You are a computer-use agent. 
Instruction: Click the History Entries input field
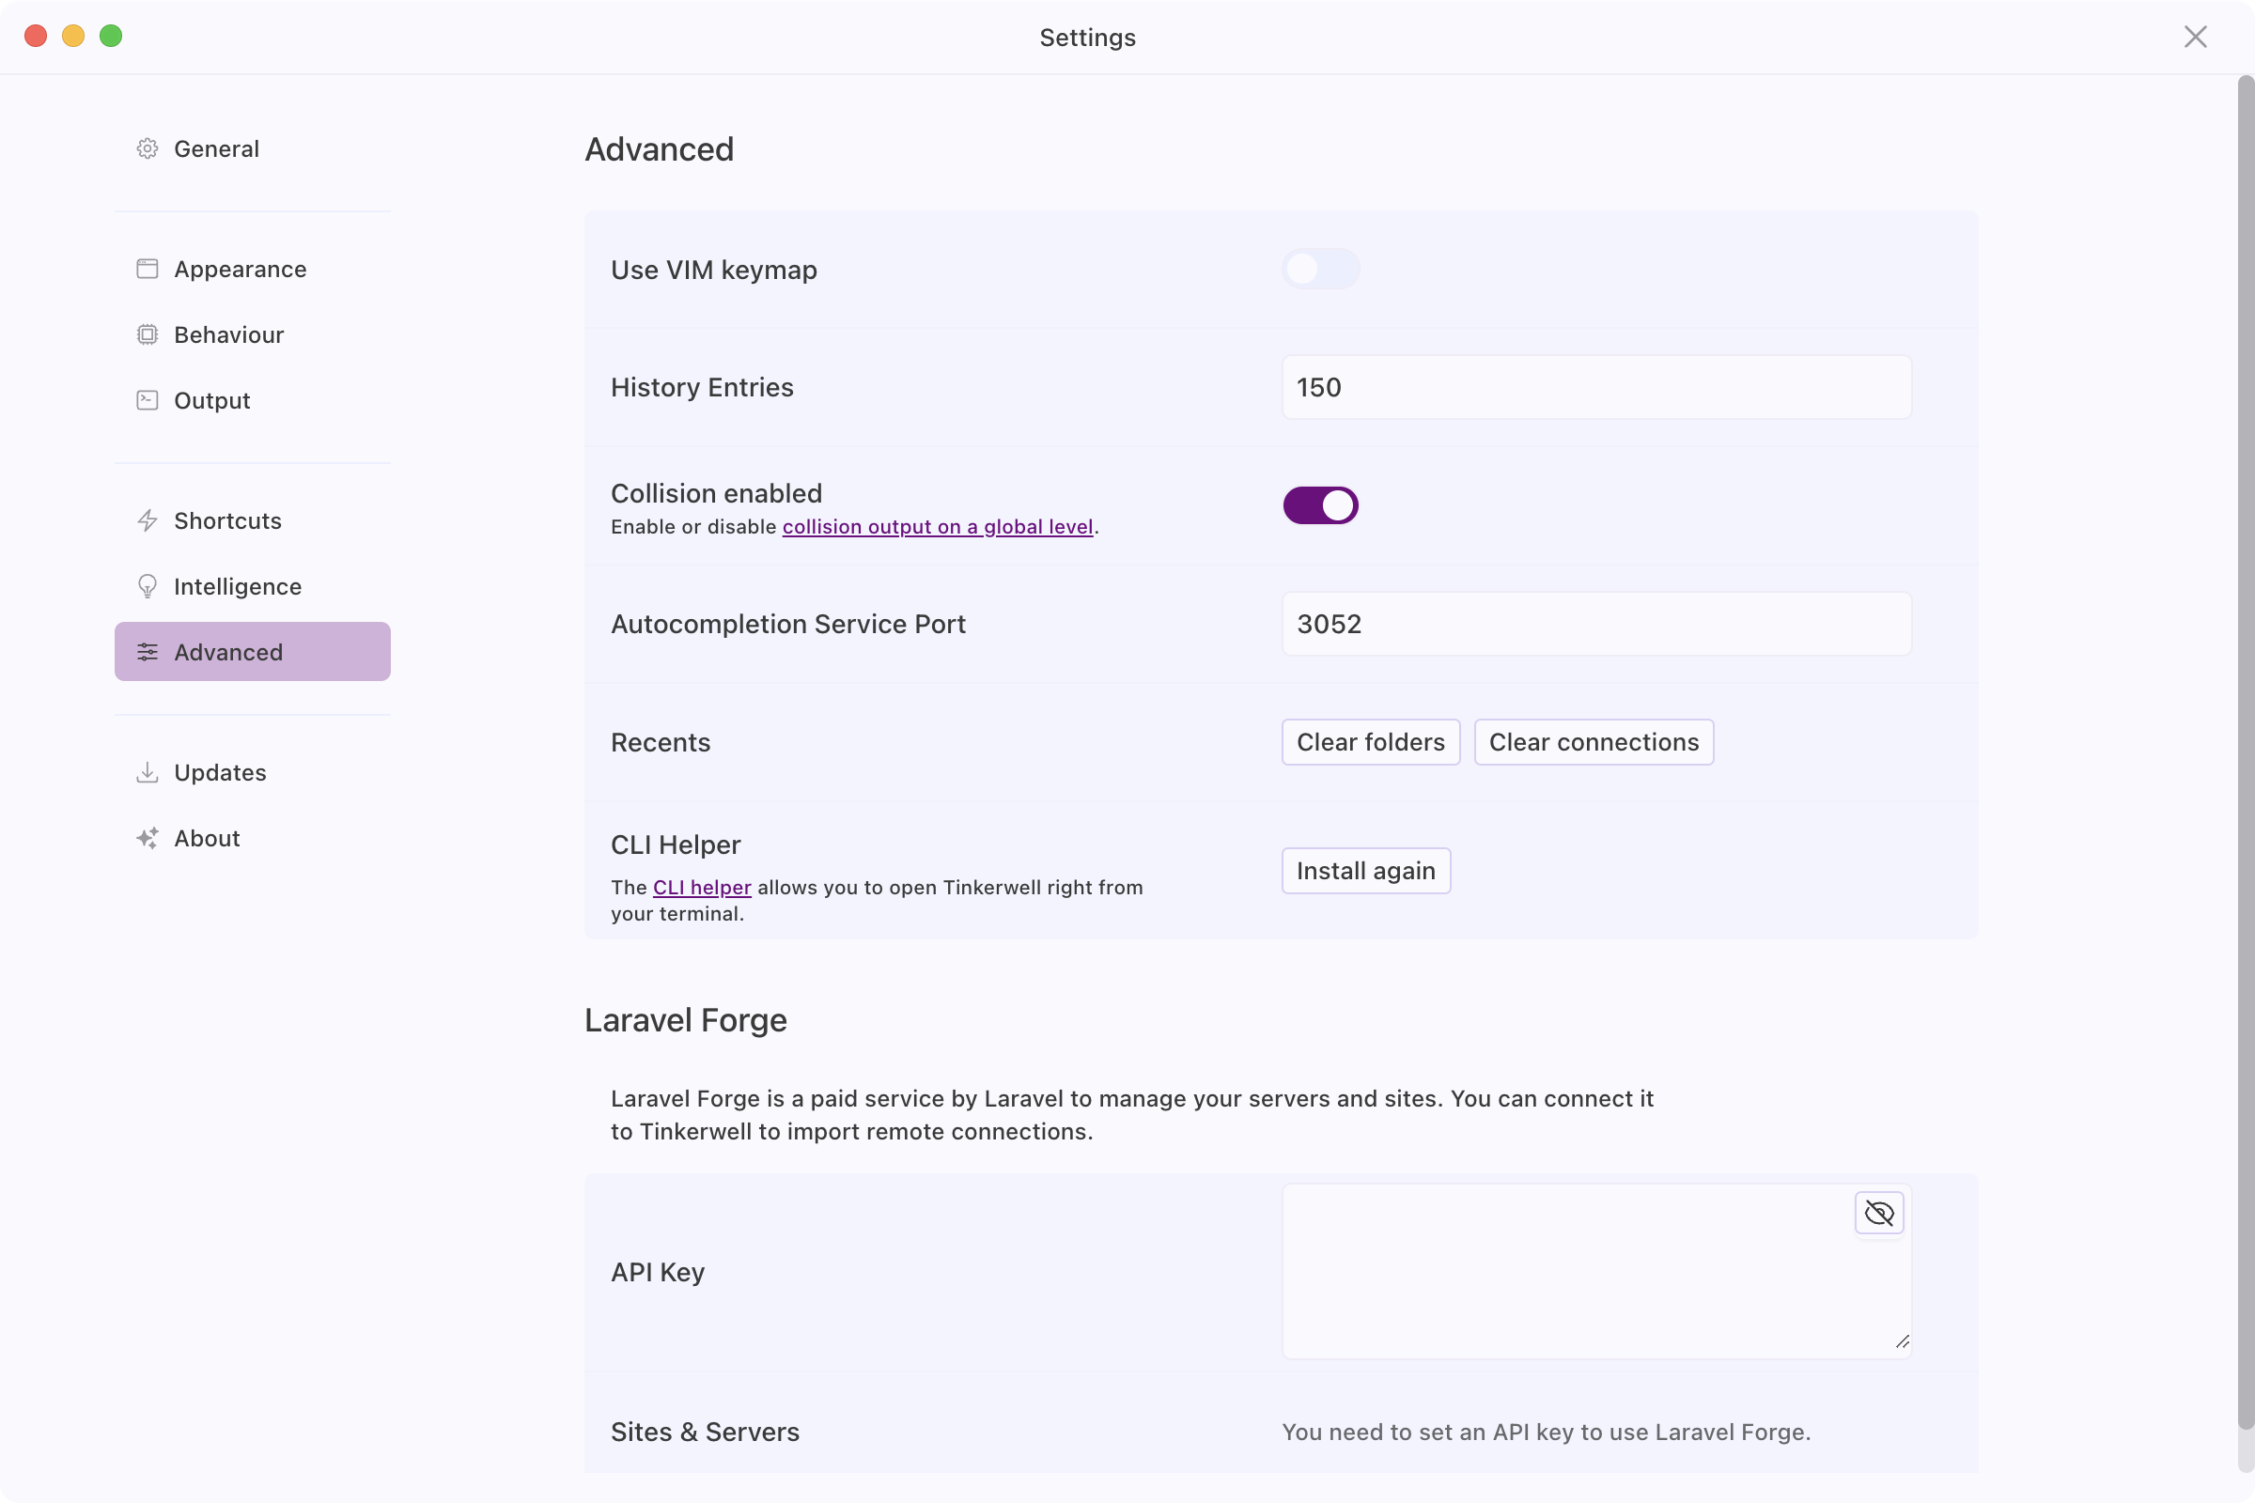coord(1597,387)
